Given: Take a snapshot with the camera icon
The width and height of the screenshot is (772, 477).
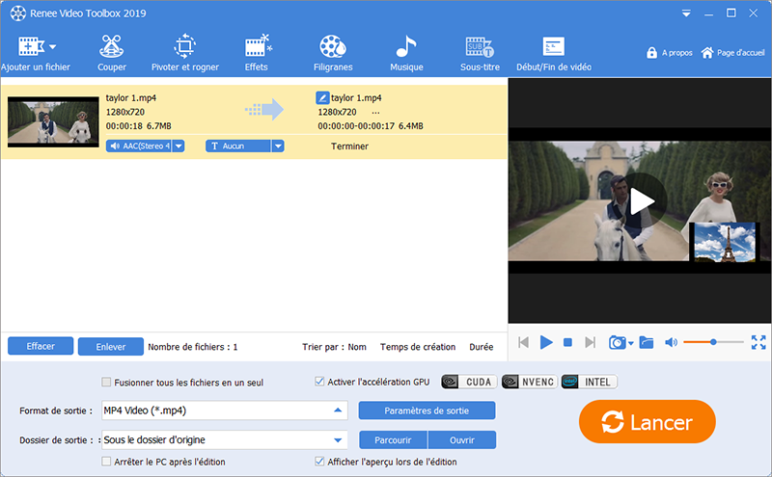Looking at the screenshot, I should click(617, 342).
